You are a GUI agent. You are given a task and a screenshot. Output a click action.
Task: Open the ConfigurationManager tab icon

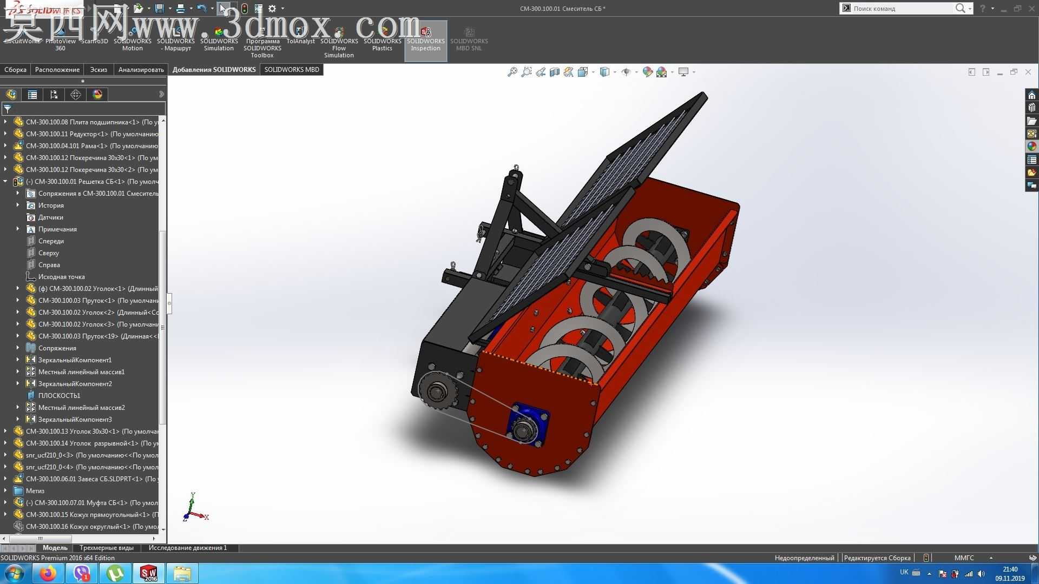point(54,95)
